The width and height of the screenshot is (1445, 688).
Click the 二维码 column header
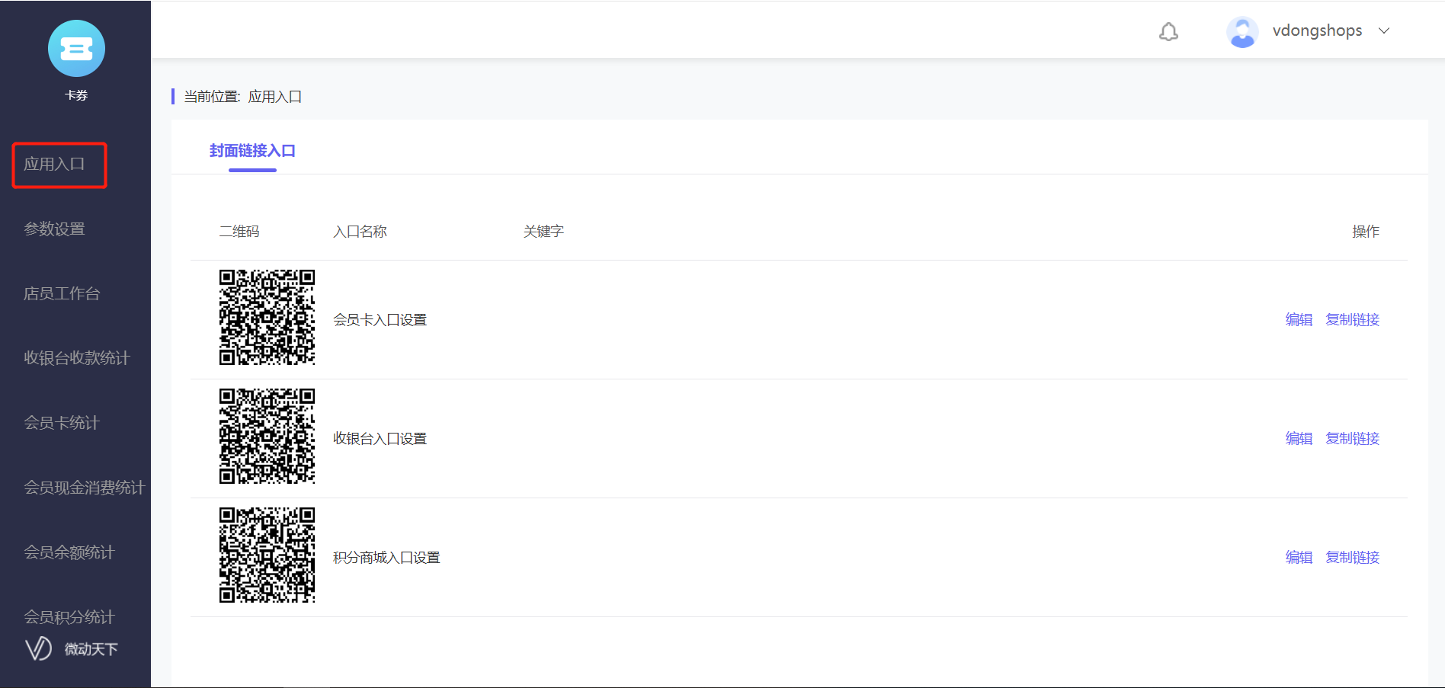[239, 232]
